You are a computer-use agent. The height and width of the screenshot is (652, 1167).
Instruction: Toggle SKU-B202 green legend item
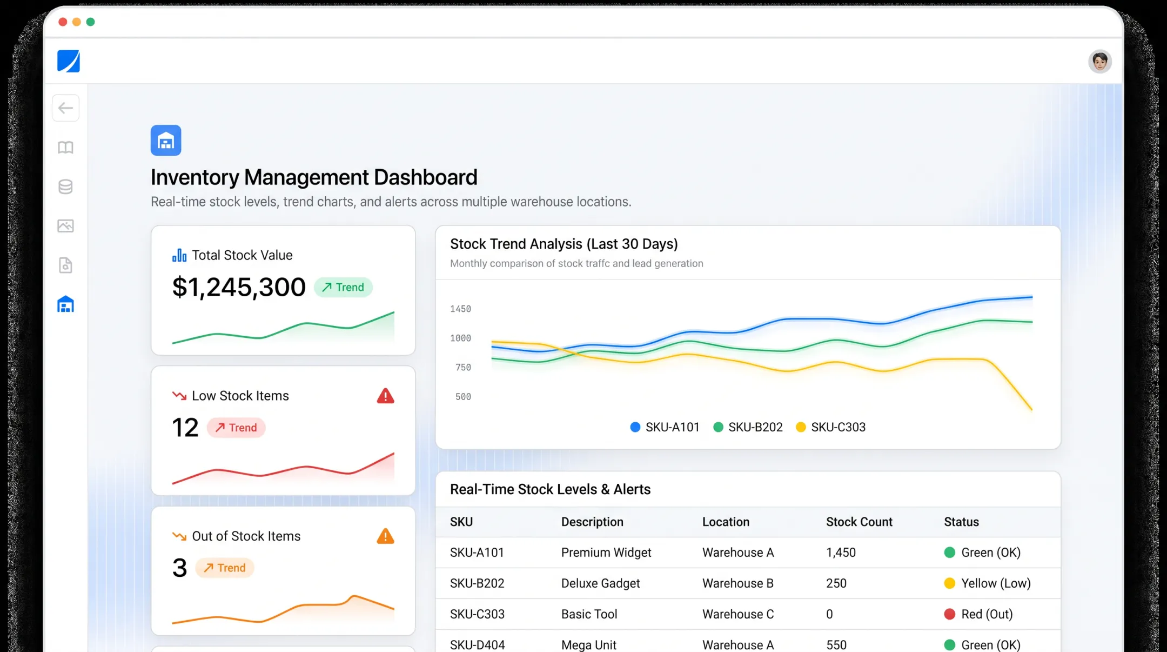click(x=748, y=427)
